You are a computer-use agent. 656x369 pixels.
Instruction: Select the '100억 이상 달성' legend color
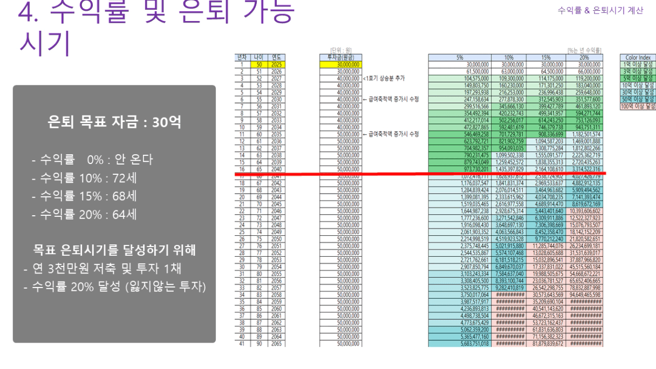coord(639,106)
